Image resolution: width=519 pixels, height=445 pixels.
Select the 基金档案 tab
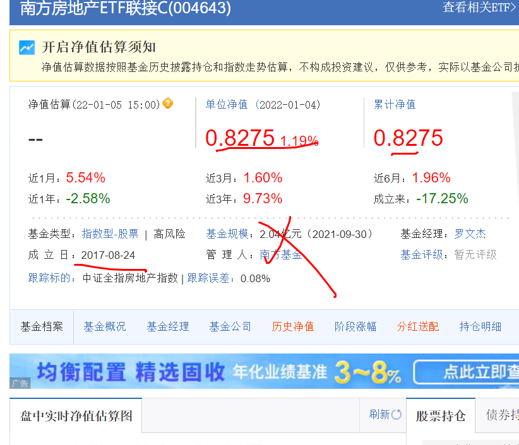[42, 327]
